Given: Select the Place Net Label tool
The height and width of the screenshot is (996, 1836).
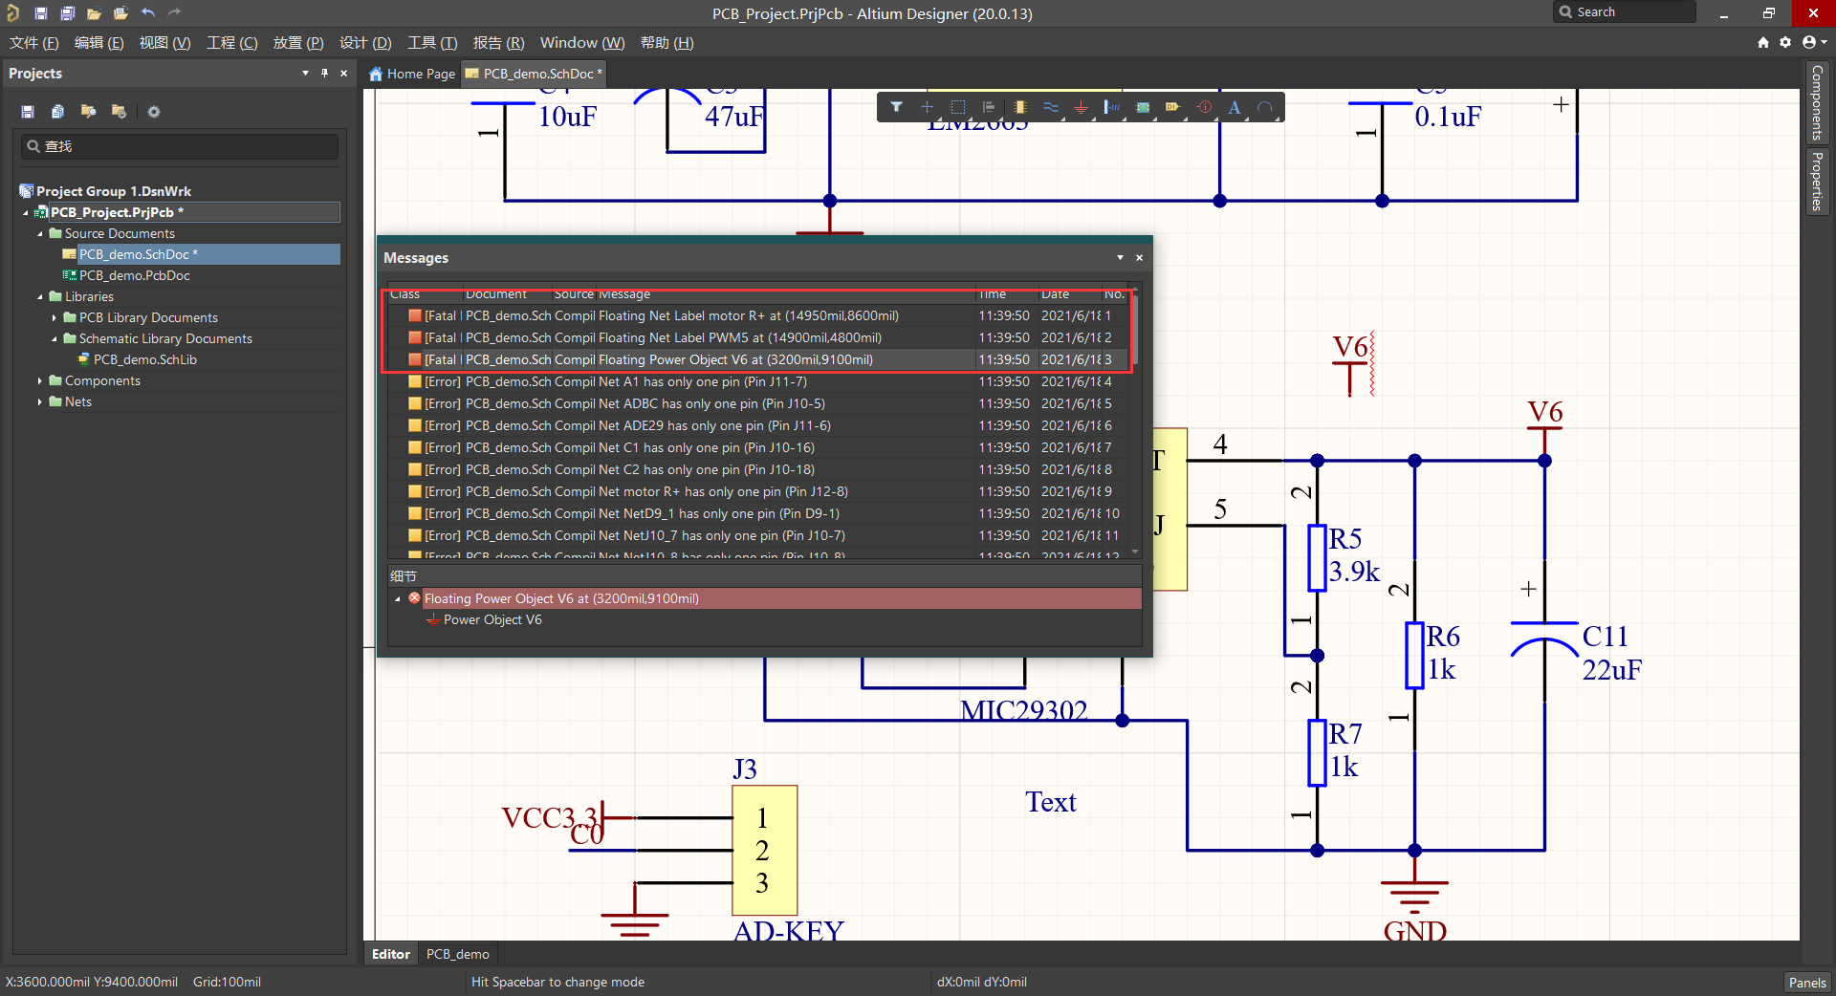Looking at the screenshot, I should coord(1112,107).
